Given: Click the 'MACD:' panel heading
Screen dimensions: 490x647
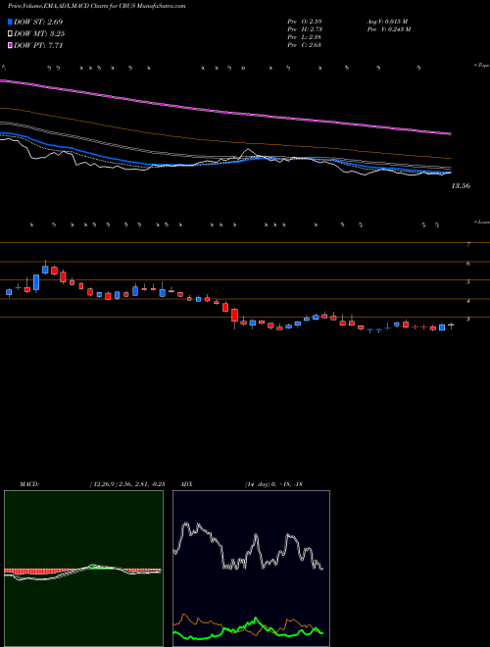Looking at the screenshot, I should (28, 483).
